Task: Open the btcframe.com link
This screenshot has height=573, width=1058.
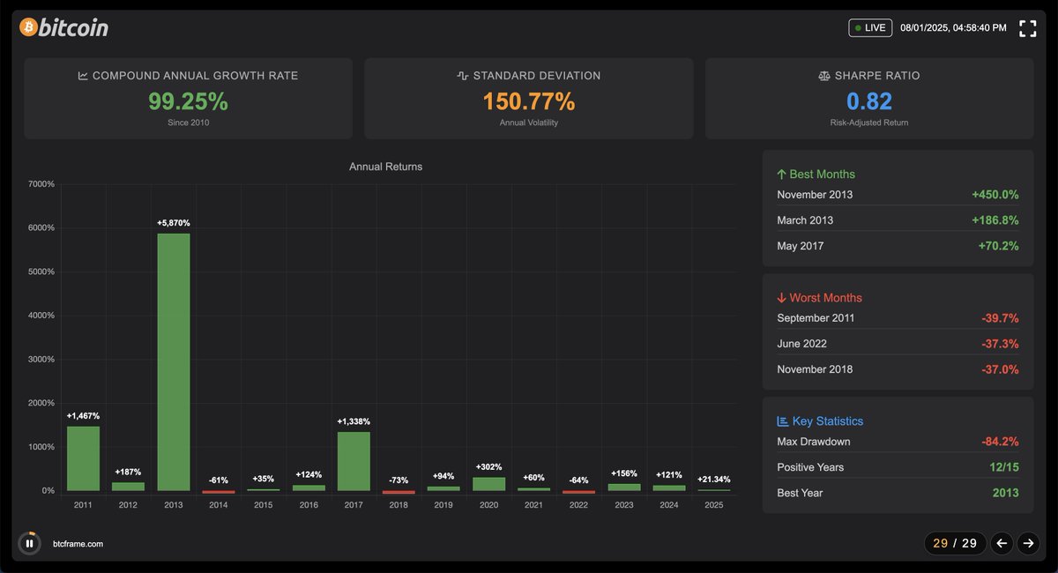Action: click(x=78, y=544)
